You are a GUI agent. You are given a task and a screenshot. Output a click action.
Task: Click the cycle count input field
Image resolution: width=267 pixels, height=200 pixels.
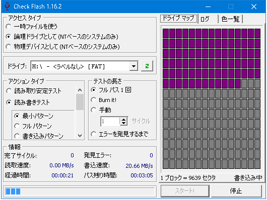pos(110,121)
